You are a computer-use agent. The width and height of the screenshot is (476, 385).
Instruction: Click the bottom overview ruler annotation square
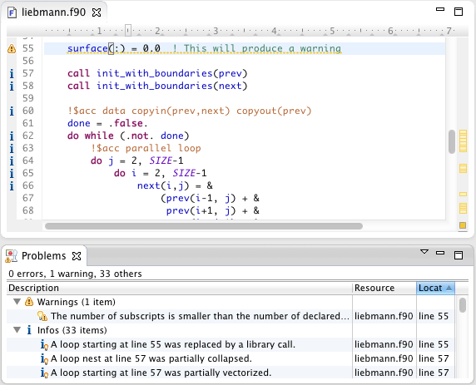(x=463, y=225)
